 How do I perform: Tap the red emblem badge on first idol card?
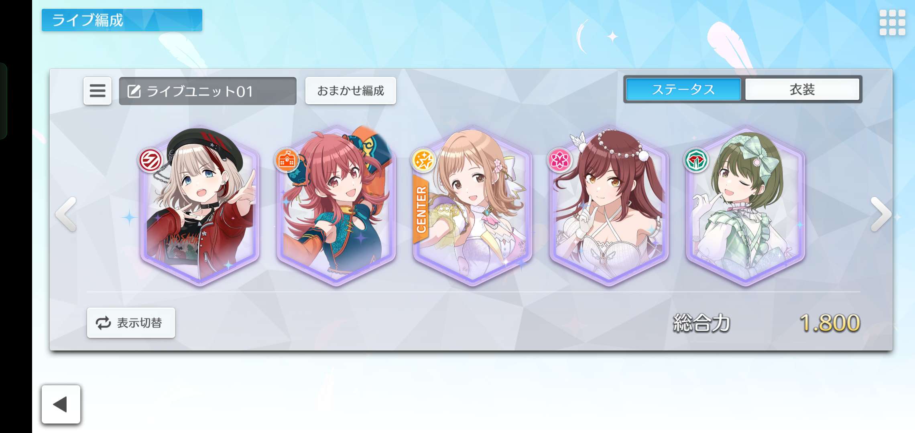(x=150, y=160)
